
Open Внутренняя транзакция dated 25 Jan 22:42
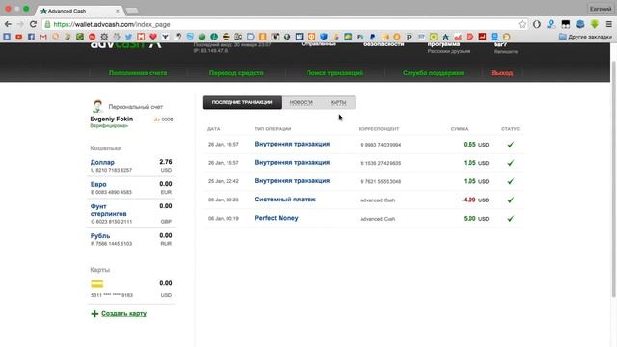292,181
